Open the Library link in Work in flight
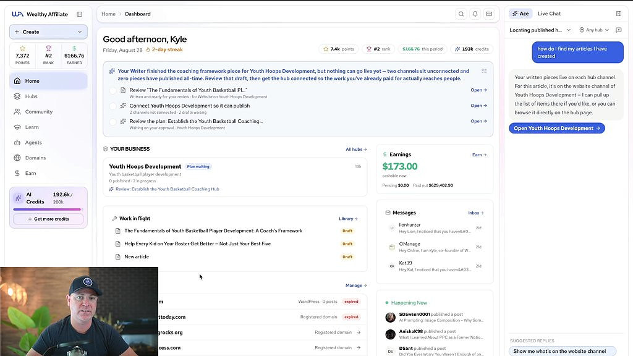This screenshot has width=633, height=356. 349,219
